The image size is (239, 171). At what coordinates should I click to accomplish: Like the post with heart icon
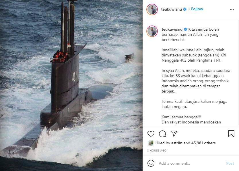151,134
